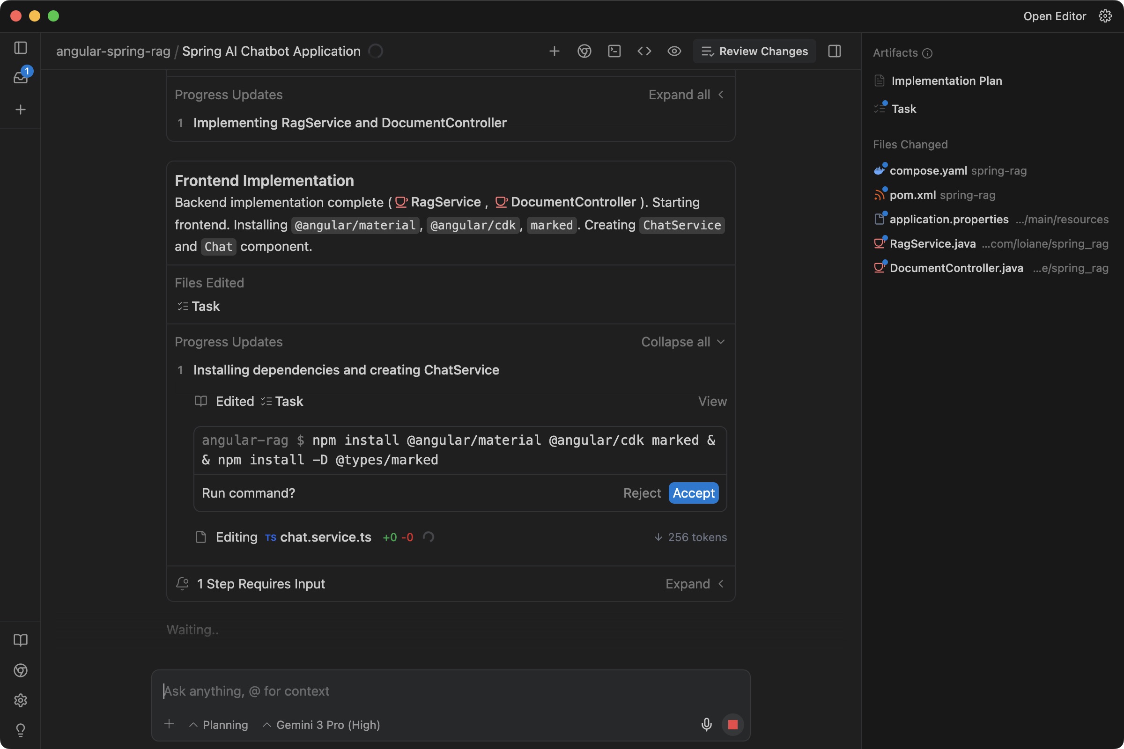Expand the 1 Step Requires Input section
The height and width of the screenshot is (749, 1124).
pyautogui.click(x=695, y=584)
